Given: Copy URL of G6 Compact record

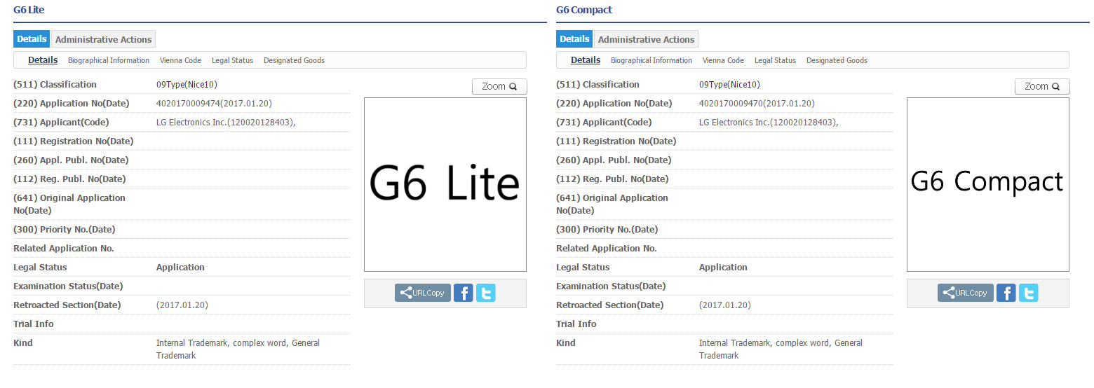Looking at the screenshot, I should click(x=966, y=293).
